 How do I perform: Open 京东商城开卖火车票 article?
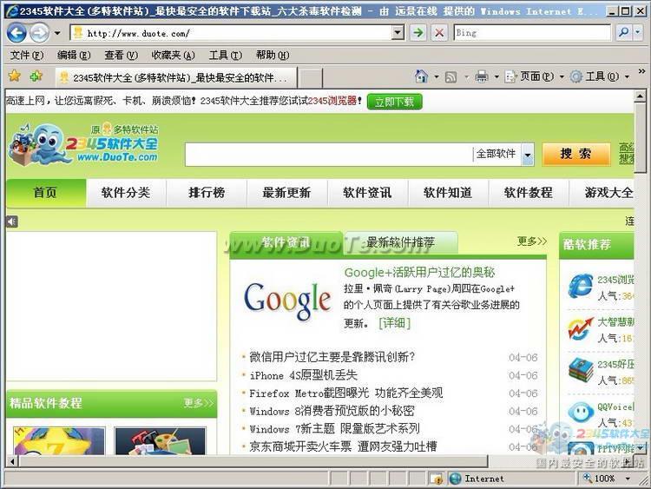pyautogui.click(x=343, y=446)
